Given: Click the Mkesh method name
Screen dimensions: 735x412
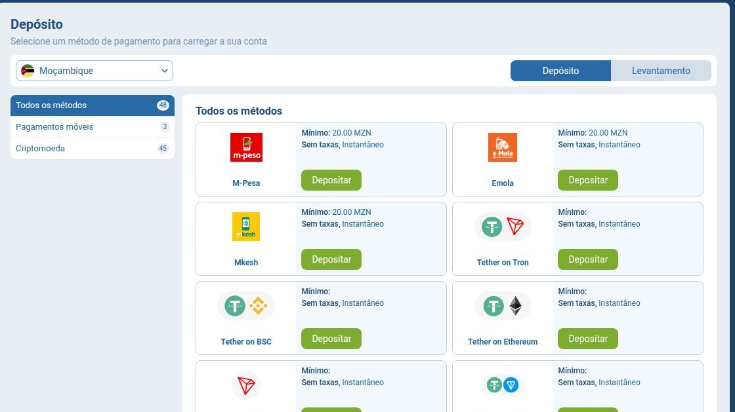Looking at the screenshot, I should click(x=246, y=263).
